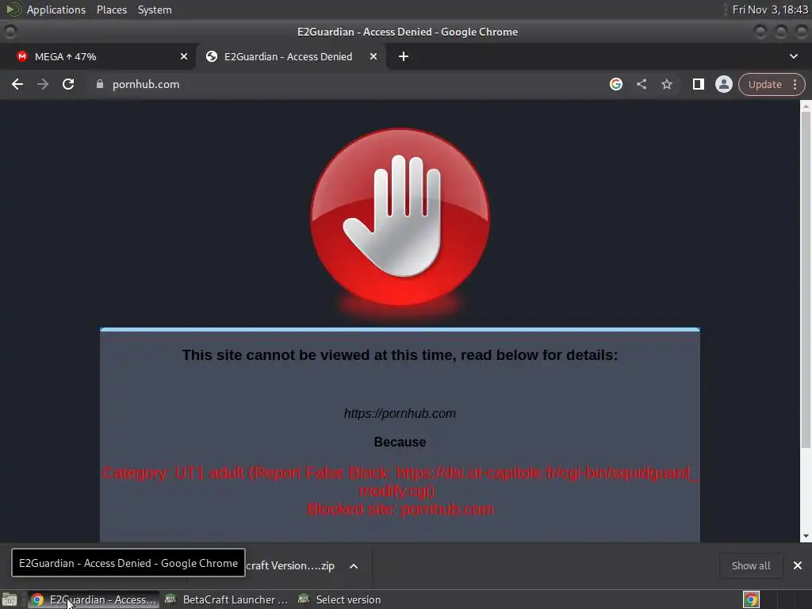Switch to Select version window in taskbar
Viewport: 812px width, 609px height.
click(341, 599)
